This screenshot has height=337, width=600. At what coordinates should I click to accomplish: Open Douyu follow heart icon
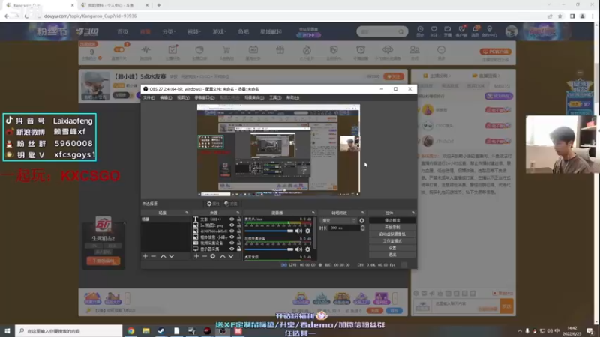pos(433,31)
